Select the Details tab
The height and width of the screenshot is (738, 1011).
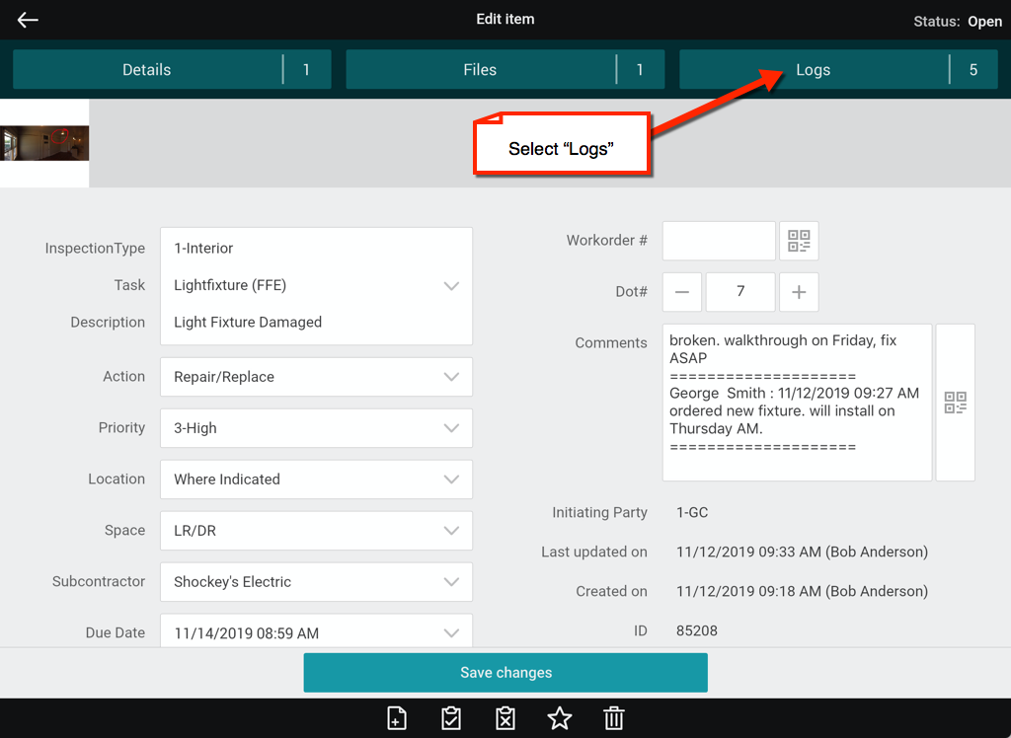[146, 70]
